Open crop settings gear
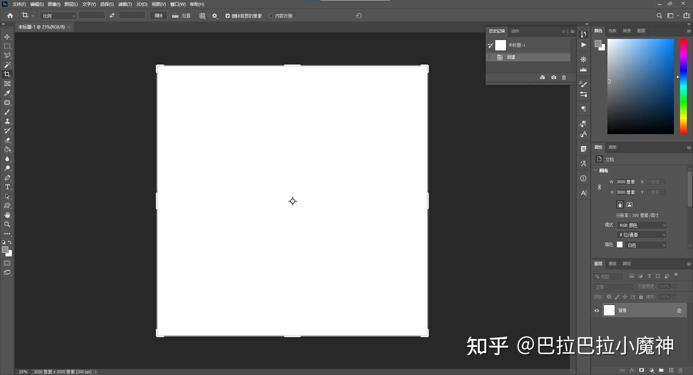This screenshot has width=693, height=375. coord(215,16)
